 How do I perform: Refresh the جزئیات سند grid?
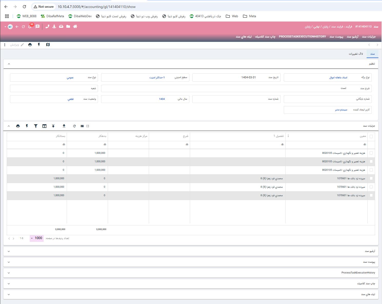74,126
